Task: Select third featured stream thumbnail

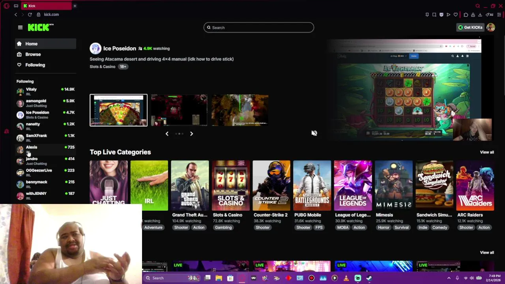Action: 240,110
